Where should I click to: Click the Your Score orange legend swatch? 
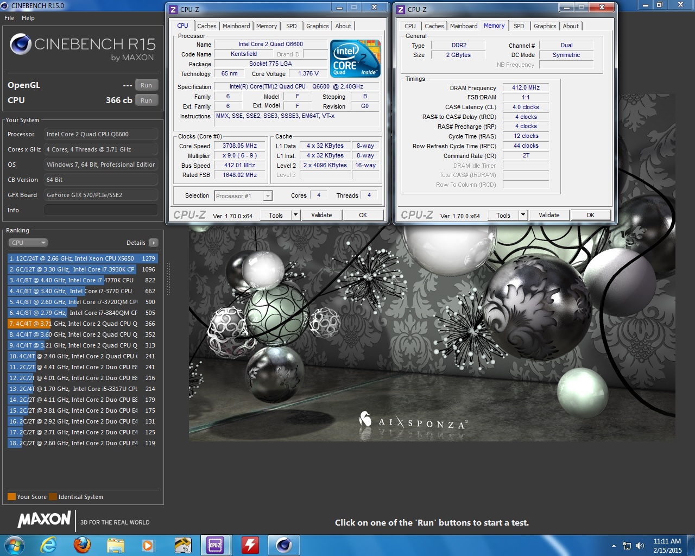tap(11, 497)
